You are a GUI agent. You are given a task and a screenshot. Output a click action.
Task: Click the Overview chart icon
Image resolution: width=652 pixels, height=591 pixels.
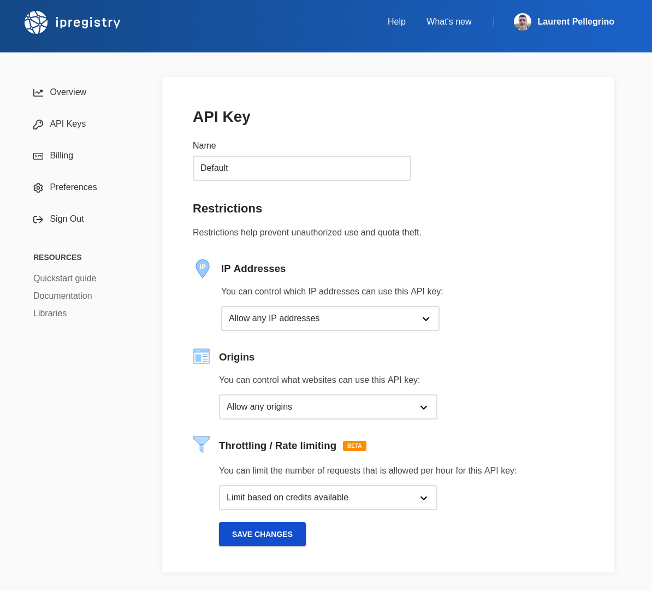point(38,93)
